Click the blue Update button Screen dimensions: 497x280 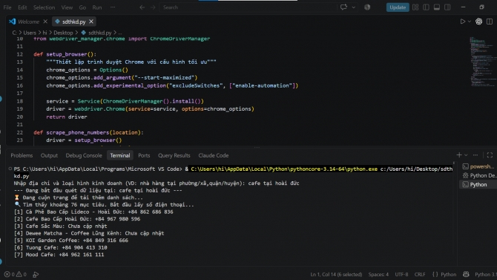[x=398, y=7]
